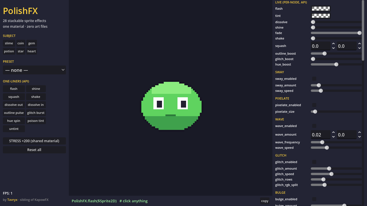
Task: Enable the wave_enabled checkbox
Action: click(314, 126)
